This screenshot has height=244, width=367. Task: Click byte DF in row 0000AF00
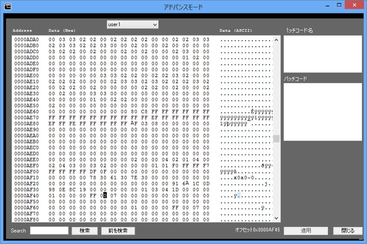coord(93,172)
